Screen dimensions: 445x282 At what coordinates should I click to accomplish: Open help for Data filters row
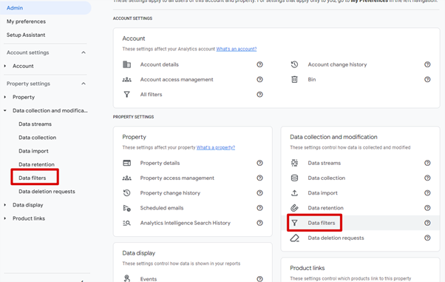coord(427,223)
